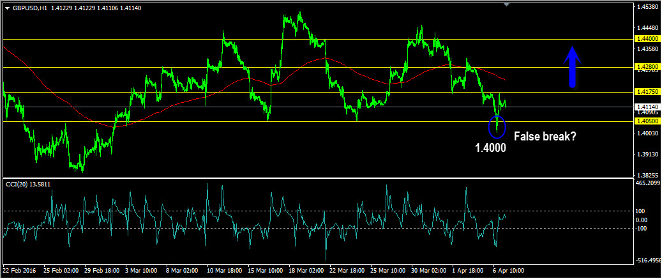Click the 1.40500 yellow price label

click(647, 121)
